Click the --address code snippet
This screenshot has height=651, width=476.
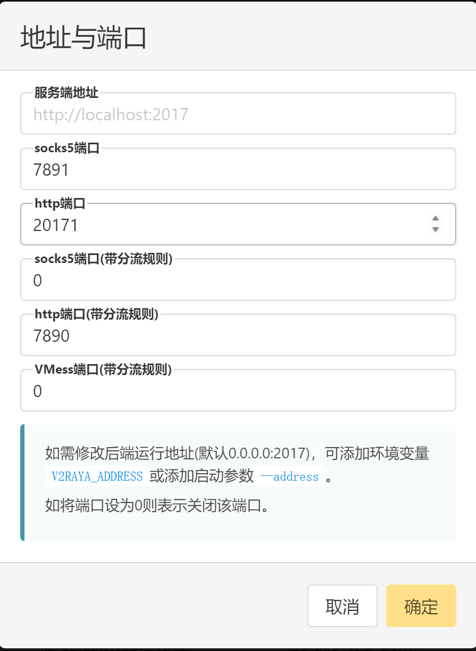pos(290,476)
